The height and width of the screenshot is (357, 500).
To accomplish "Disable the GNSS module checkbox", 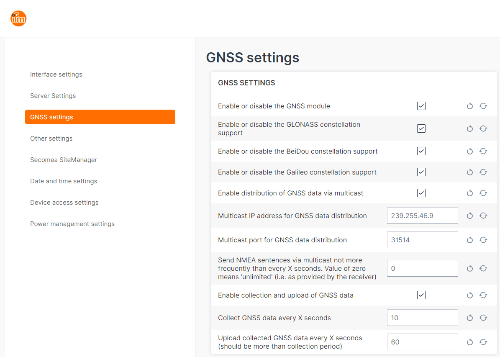I will coord(421,106).
